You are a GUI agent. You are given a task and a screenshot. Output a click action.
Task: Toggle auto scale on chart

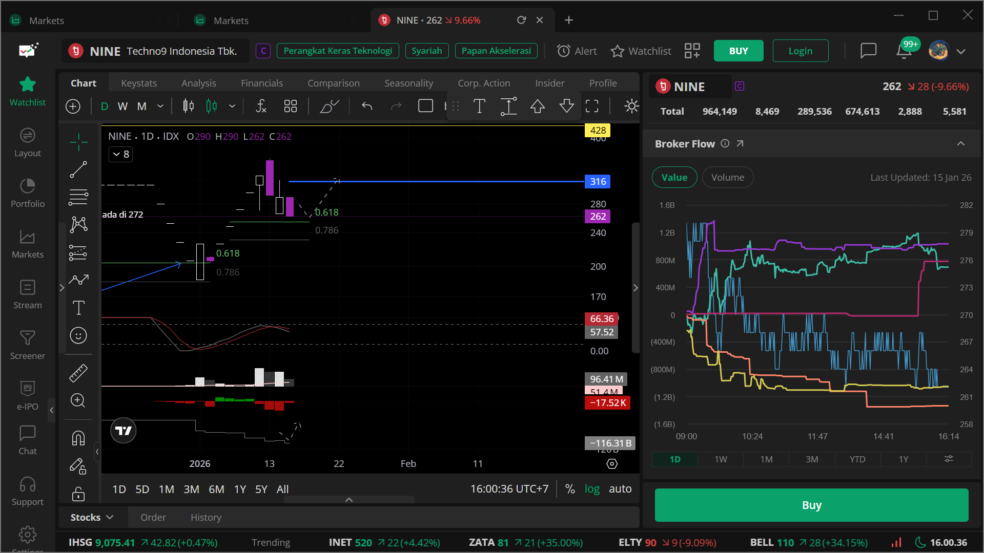[620, 489]
